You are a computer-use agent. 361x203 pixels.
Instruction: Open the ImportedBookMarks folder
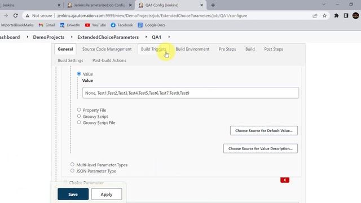point(17,25)
